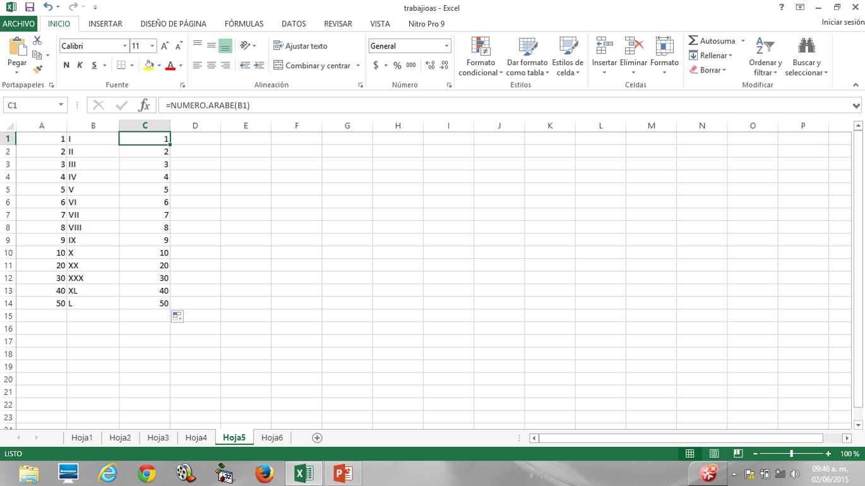
Task: Activate increase decimal places button
Action: [431, 65]
